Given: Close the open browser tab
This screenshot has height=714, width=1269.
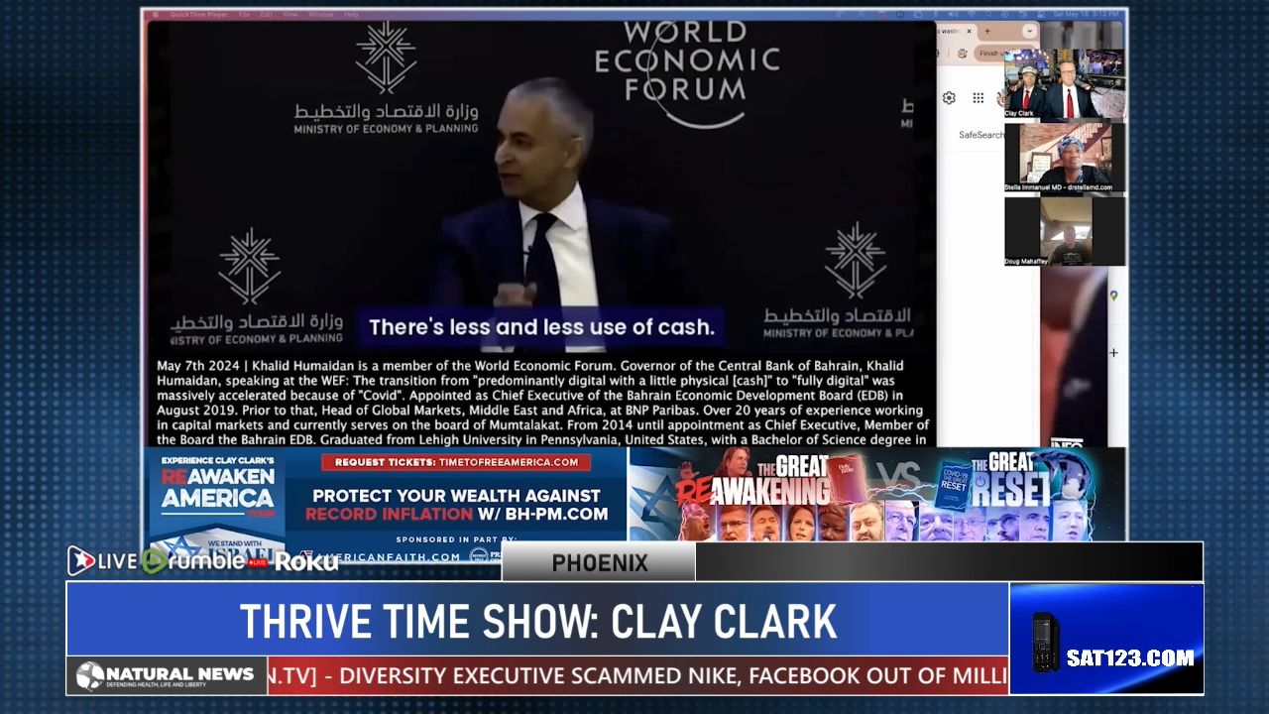Looking at the screenshot, I should (970, 32).
